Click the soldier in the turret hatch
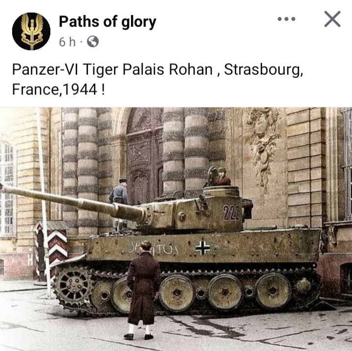352x351 pixels. [x=222, y=176]
